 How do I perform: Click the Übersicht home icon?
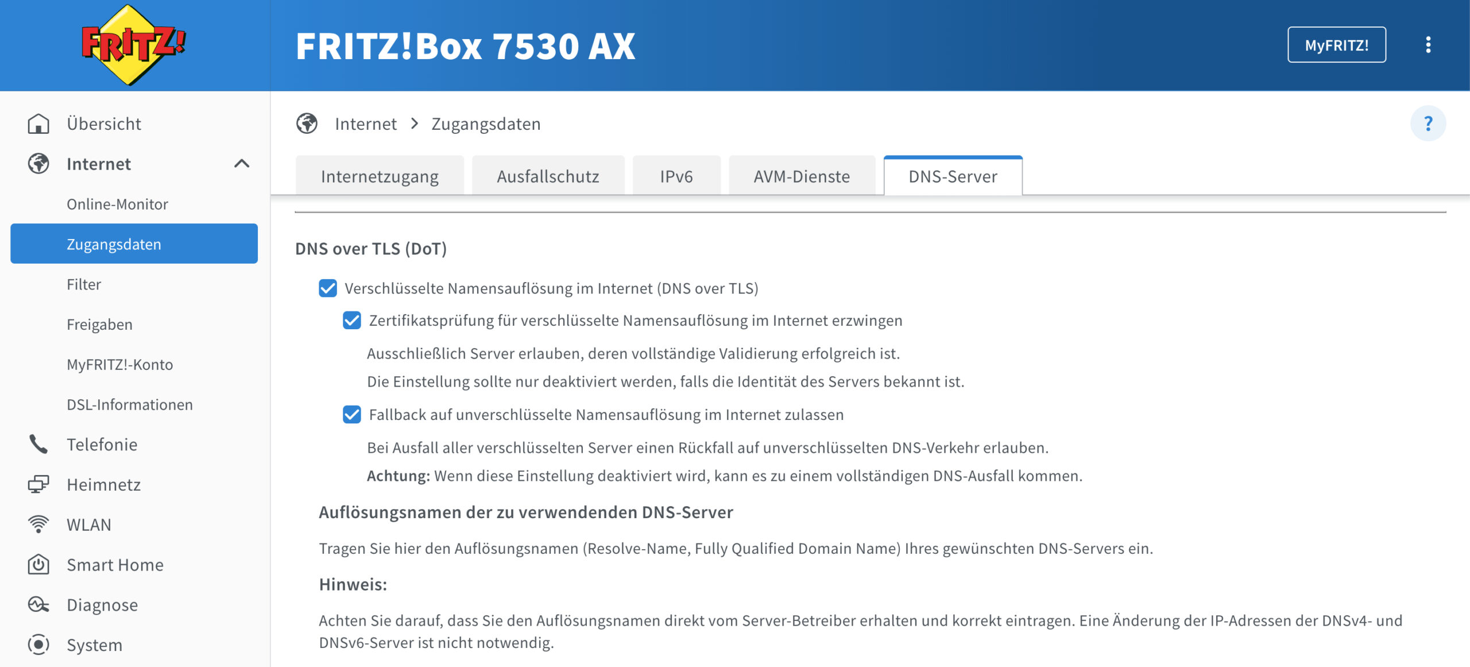[x=38, y=124]
